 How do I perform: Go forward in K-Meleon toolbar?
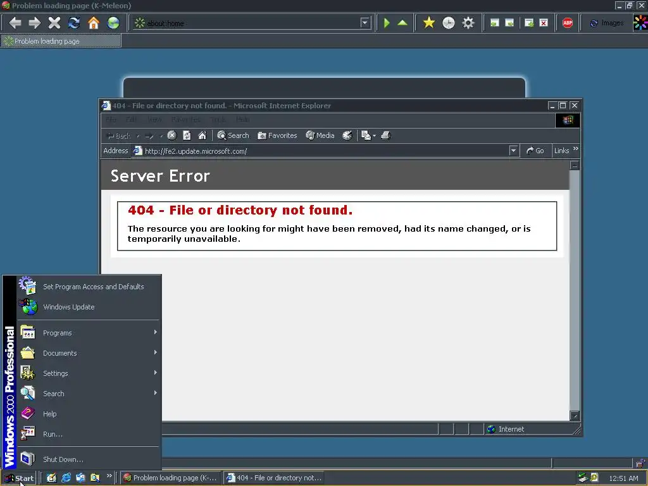click(x=35, y=23)
